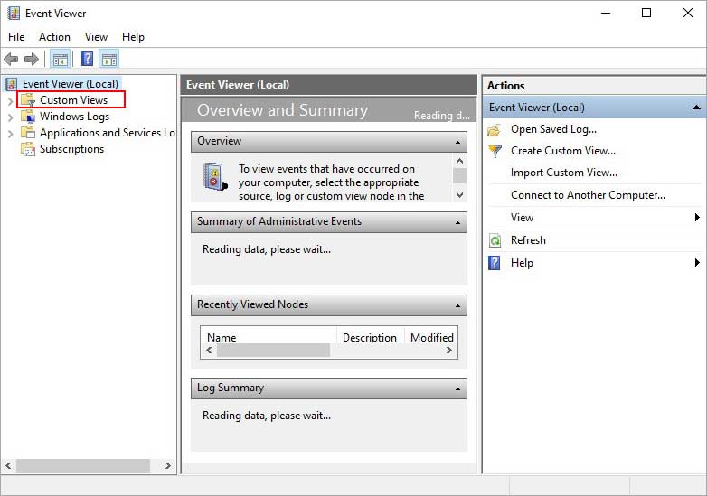Viewport: 707px width, 496px height.
Task: Click the Applications and Services Logs folder icon
Action: [x=28, y=133]
